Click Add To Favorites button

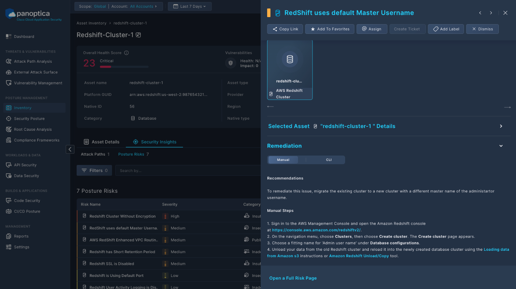[x=330, y=29]
